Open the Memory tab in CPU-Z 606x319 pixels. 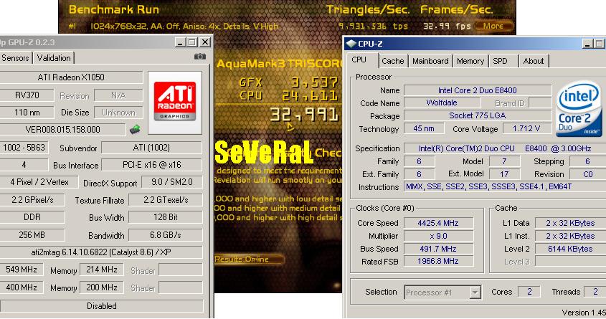(470, 61)
